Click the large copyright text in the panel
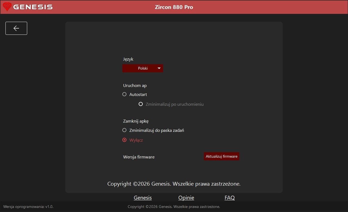The width and height of the screenshot is (348, 212). [174, 184]
